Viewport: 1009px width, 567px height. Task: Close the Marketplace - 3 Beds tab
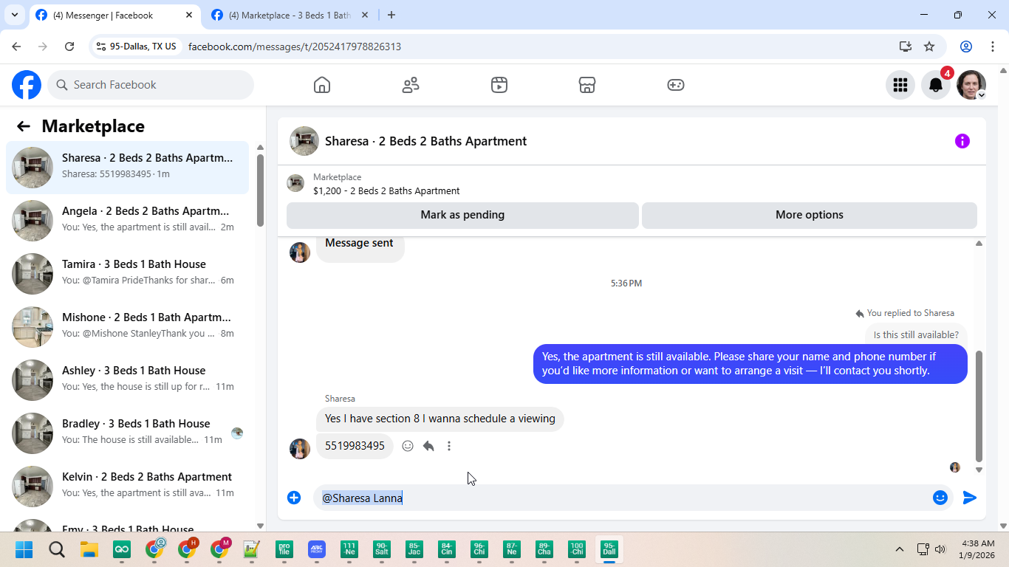(365, 15)
